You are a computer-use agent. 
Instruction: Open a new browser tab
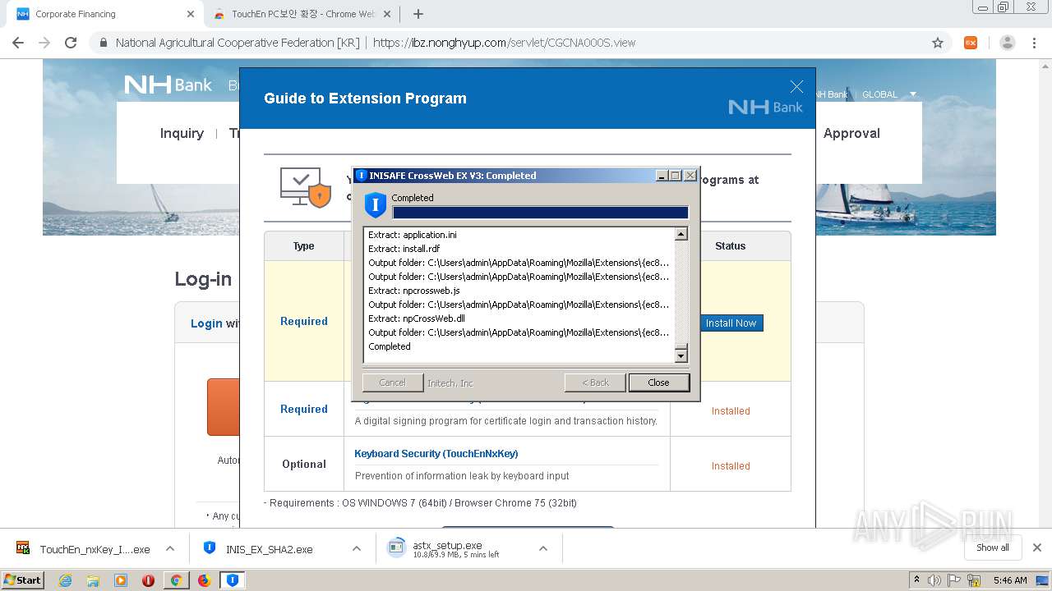[418, 14]
